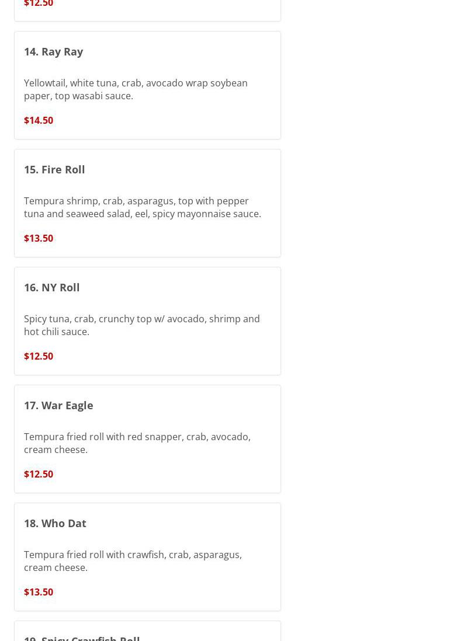Select the $12.50 War Eagle price
Image resolution: width=450 pixels, height=641 pixels.
[x=39, y=474]
